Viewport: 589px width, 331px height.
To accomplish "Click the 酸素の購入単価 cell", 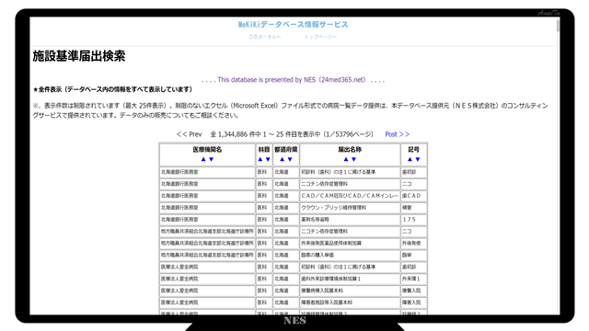I will coord(350,256).
